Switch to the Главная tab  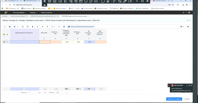tap(5, 16)
